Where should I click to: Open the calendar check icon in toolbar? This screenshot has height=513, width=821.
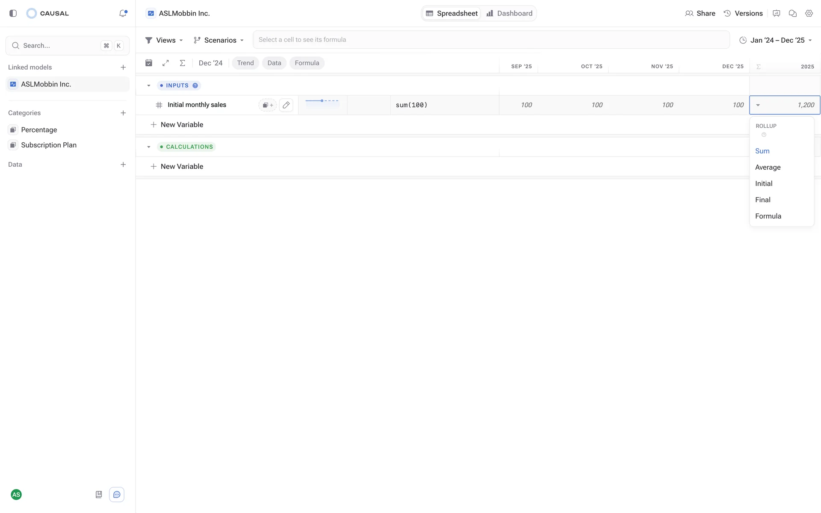click(x=149, y=63)
